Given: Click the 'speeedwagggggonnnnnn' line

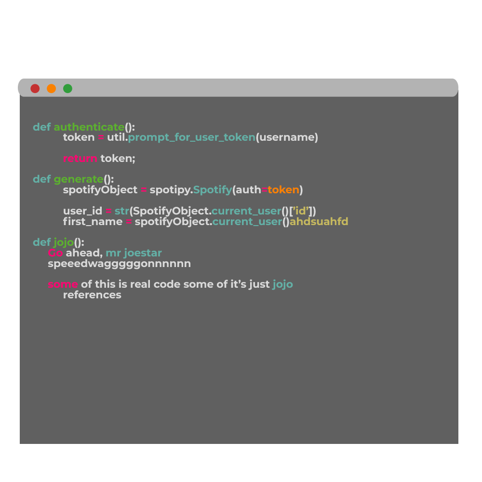Looking at the screenshot, I should click(x=119, y=264).
